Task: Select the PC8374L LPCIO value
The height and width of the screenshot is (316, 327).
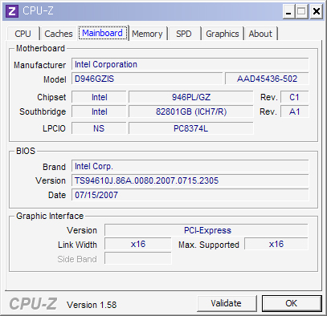Action: [191, 128]
